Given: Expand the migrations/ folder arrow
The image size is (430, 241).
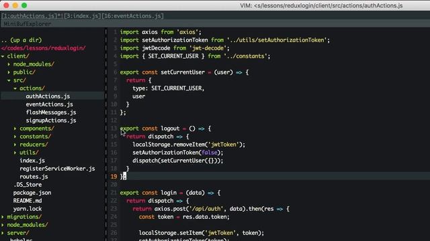Looking at the screenshot, I should click(3, 217).
